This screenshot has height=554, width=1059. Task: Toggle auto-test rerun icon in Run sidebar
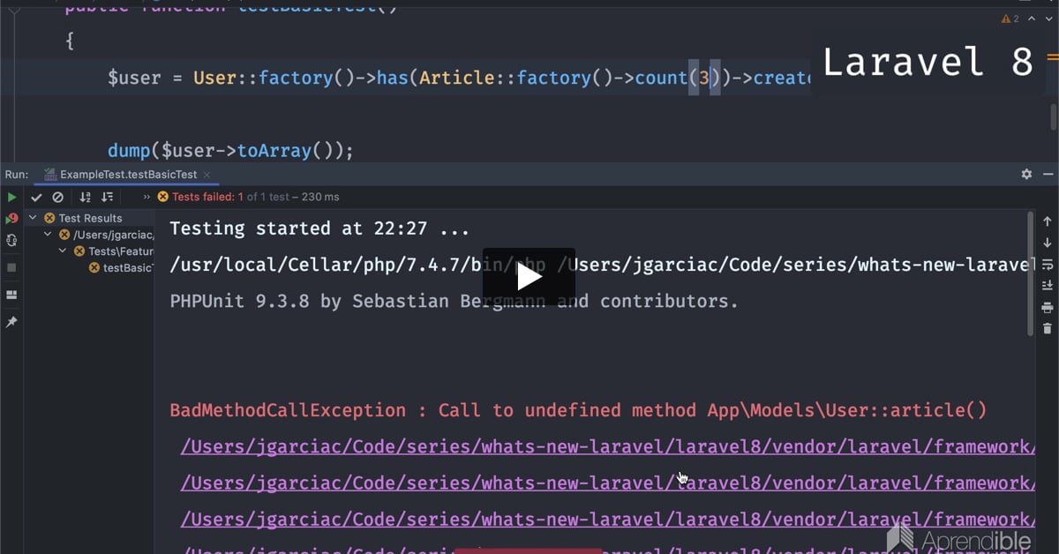click(x=12, y=240)
